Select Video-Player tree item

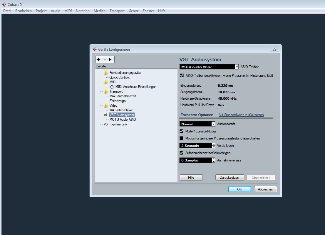124,110
